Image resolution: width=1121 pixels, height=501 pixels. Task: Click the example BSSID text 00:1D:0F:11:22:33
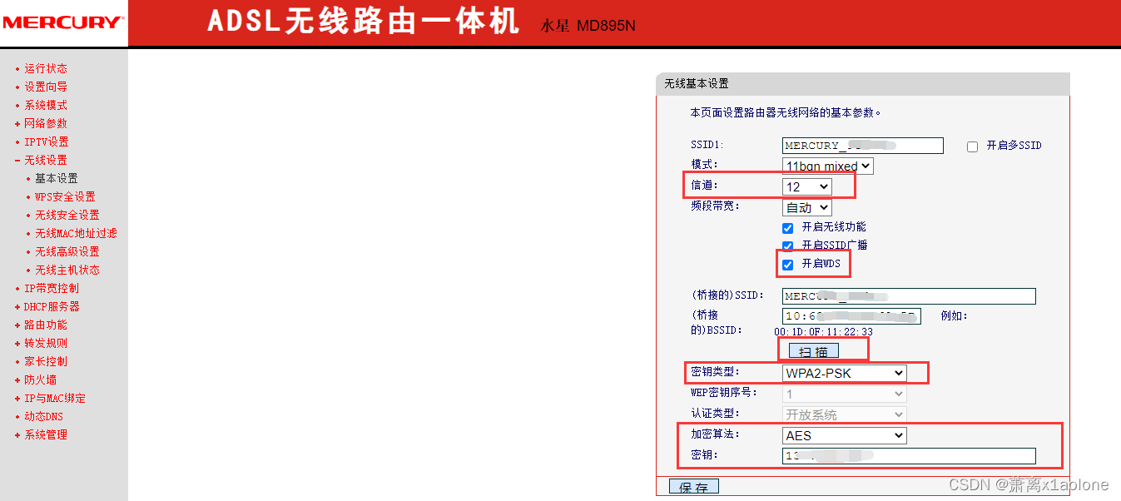(824, 331)
